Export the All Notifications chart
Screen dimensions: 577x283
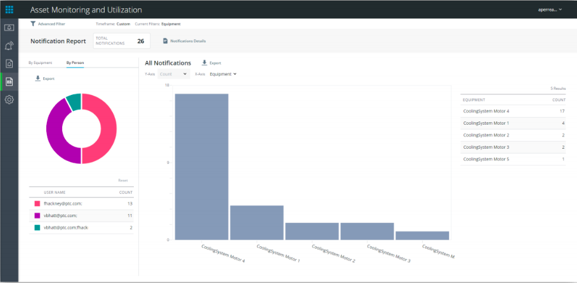click(211, 63)
